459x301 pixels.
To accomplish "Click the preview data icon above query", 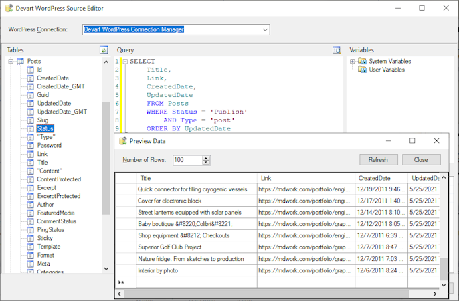I will click(x=337, y=50).
